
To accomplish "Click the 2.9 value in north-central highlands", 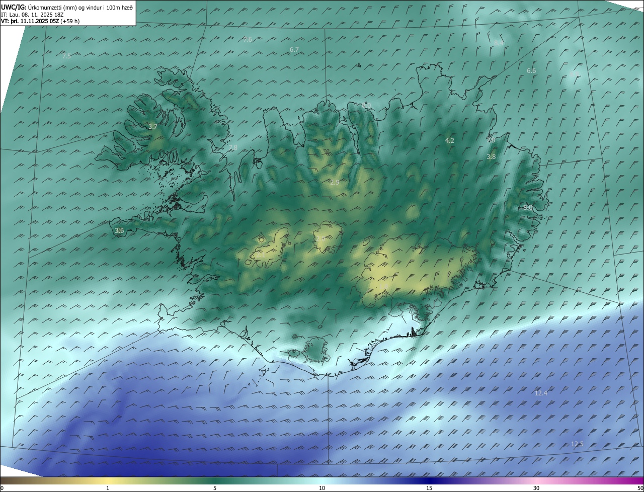I will [x=335, y=183].
